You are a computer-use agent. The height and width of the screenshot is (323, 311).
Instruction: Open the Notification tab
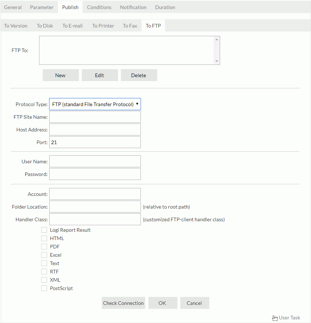pos(133,7)
